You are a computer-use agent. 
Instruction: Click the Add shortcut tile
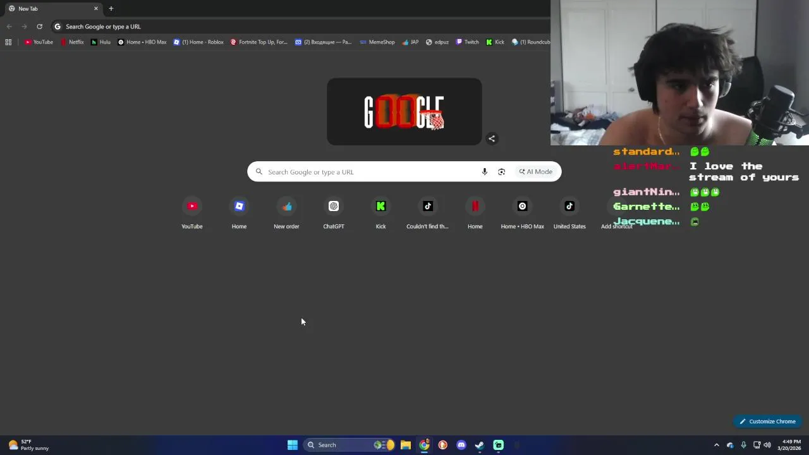617,213
